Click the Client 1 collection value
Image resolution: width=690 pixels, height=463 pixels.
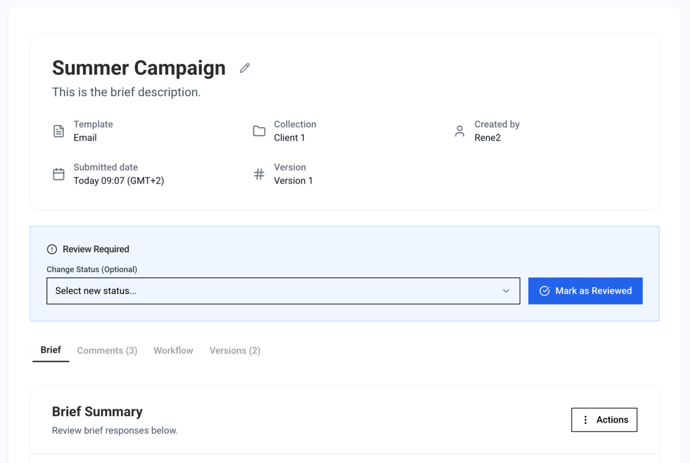tap(289, 138)
